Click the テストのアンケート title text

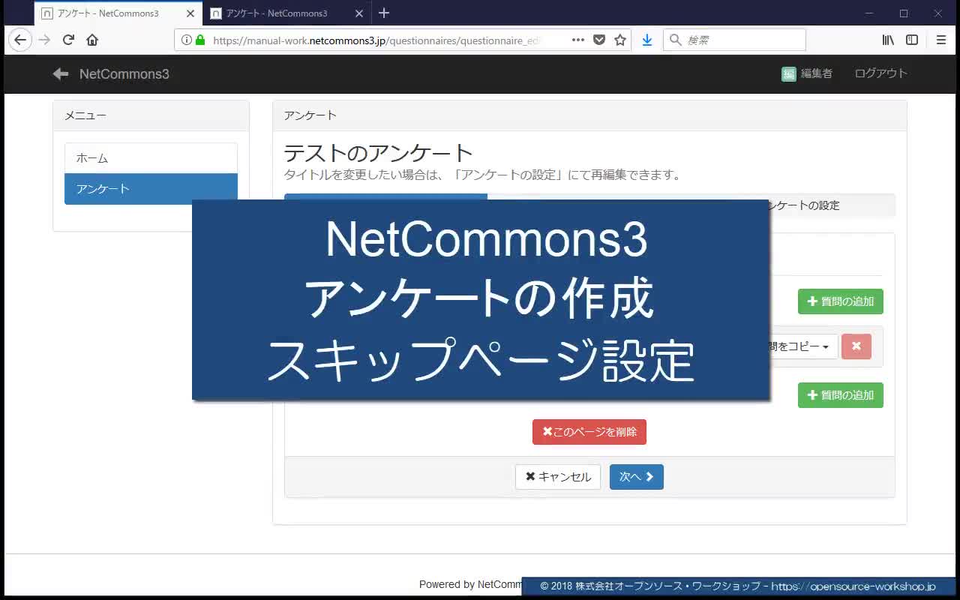tap(378, 153)
